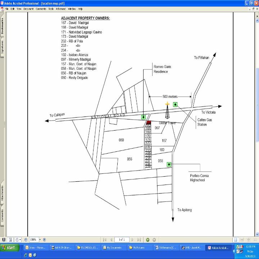259x259 pixels.
Task: Open the Signatures side panel tab
Action: tap(2, 47)
